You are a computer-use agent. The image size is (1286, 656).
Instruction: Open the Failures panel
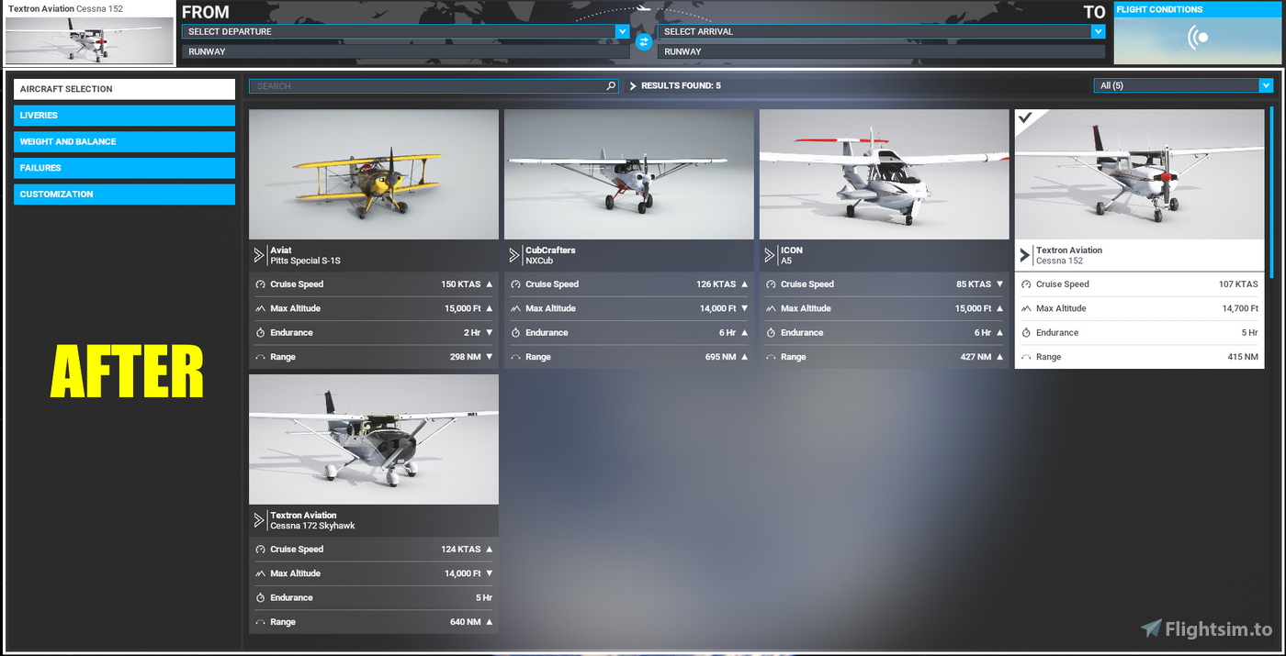click(x=124, y=168)
